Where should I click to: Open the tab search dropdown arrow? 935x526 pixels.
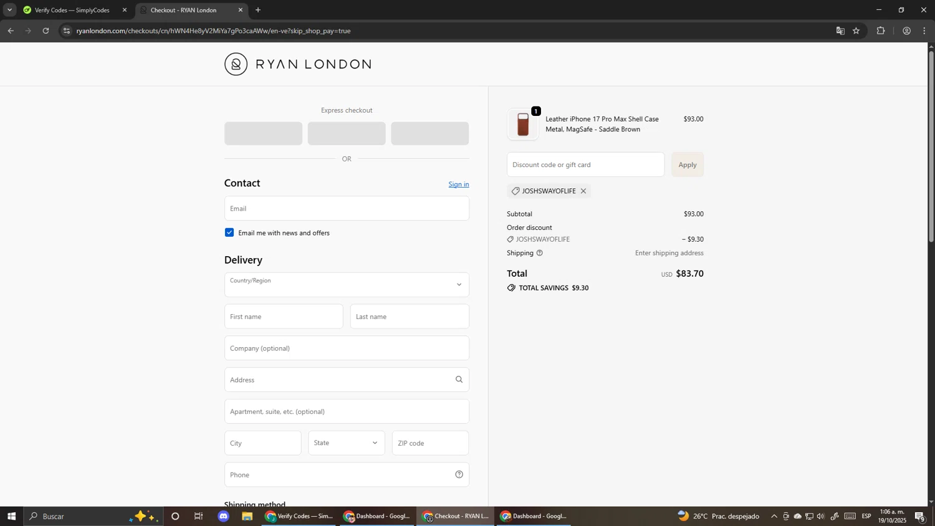click(x=9, y=10)
